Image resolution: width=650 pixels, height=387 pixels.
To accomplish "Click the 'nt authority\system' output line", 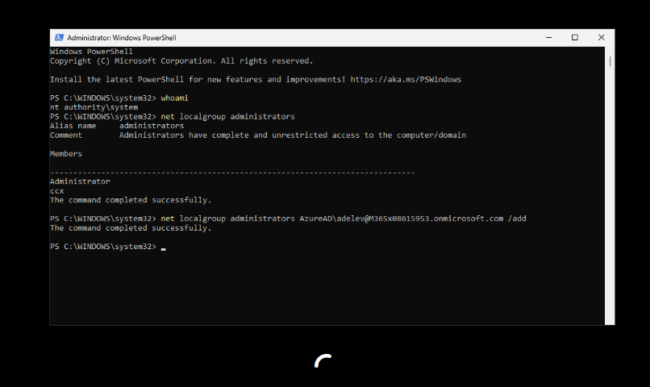I will pyautogui.click(x=94, y=107).
